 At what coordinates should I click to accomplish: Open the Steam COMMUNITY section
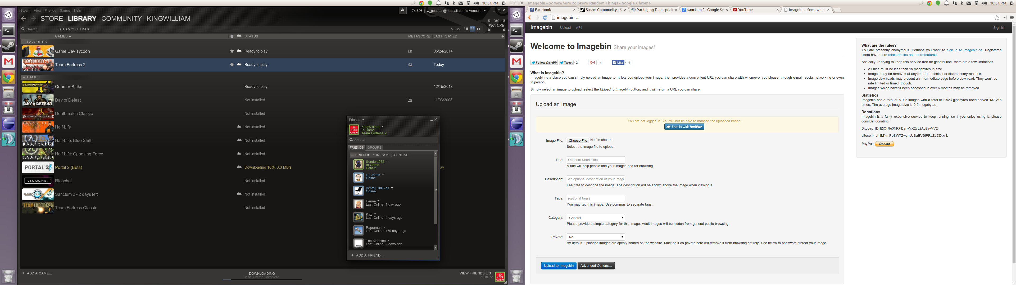[x=121, y=18]
